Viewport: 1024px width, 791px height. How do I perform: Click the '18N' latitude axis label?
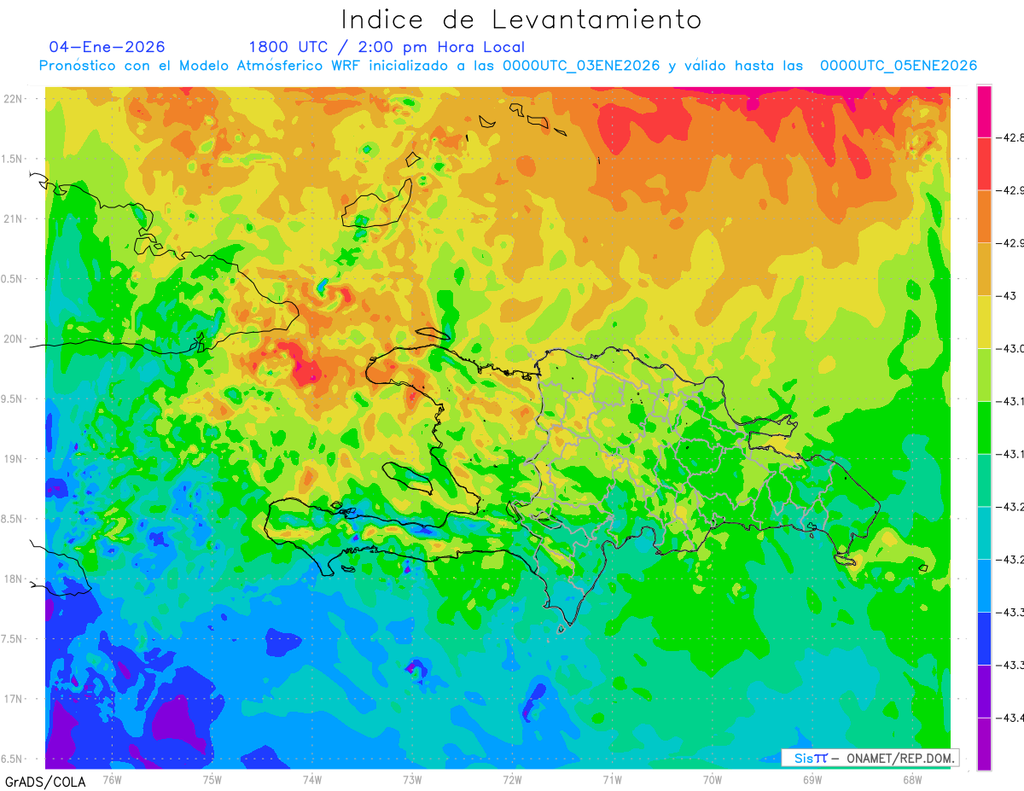click(14, 579)
